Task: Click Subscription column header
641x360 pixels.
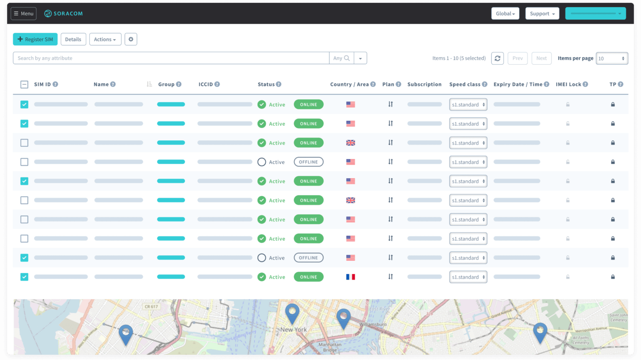Action: coord(424,84)
